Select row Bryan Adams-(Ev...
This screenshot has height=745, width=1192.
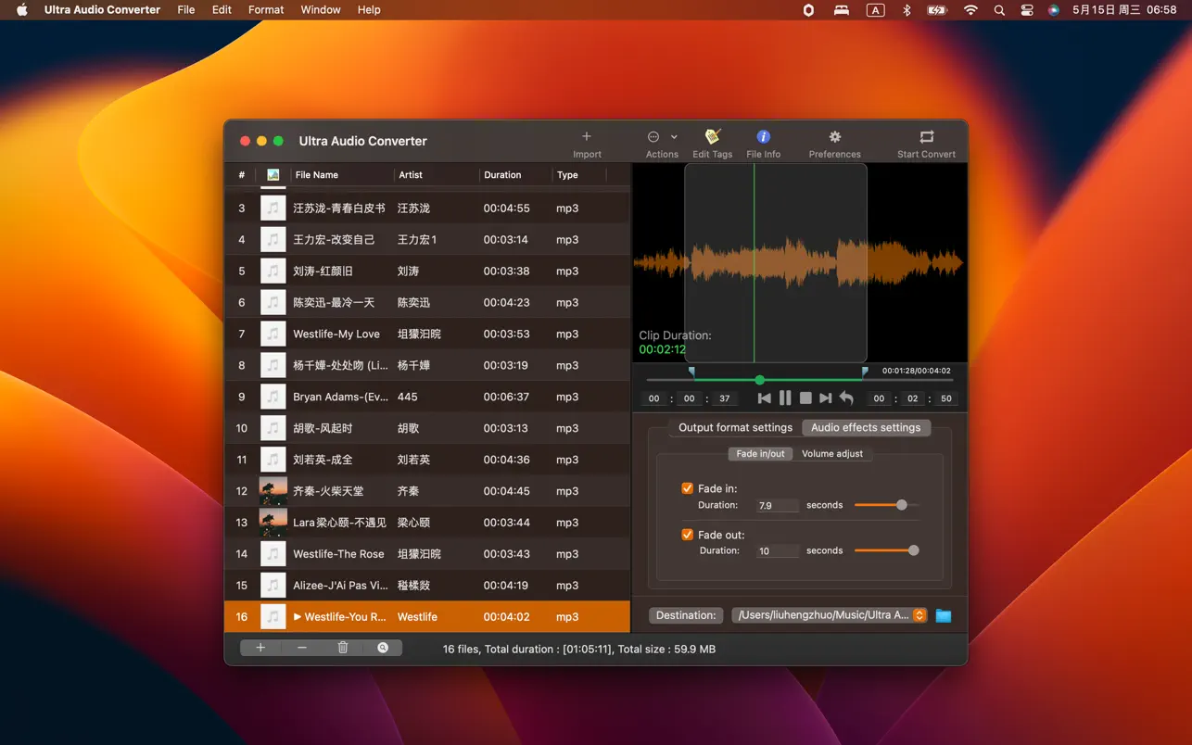tap(427, 397)
